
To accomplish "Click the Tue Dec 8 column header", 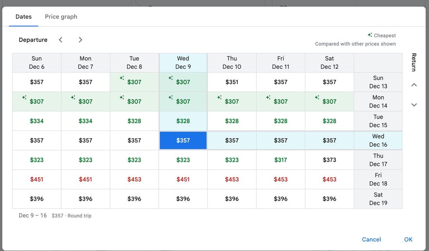I will (134, 63).
